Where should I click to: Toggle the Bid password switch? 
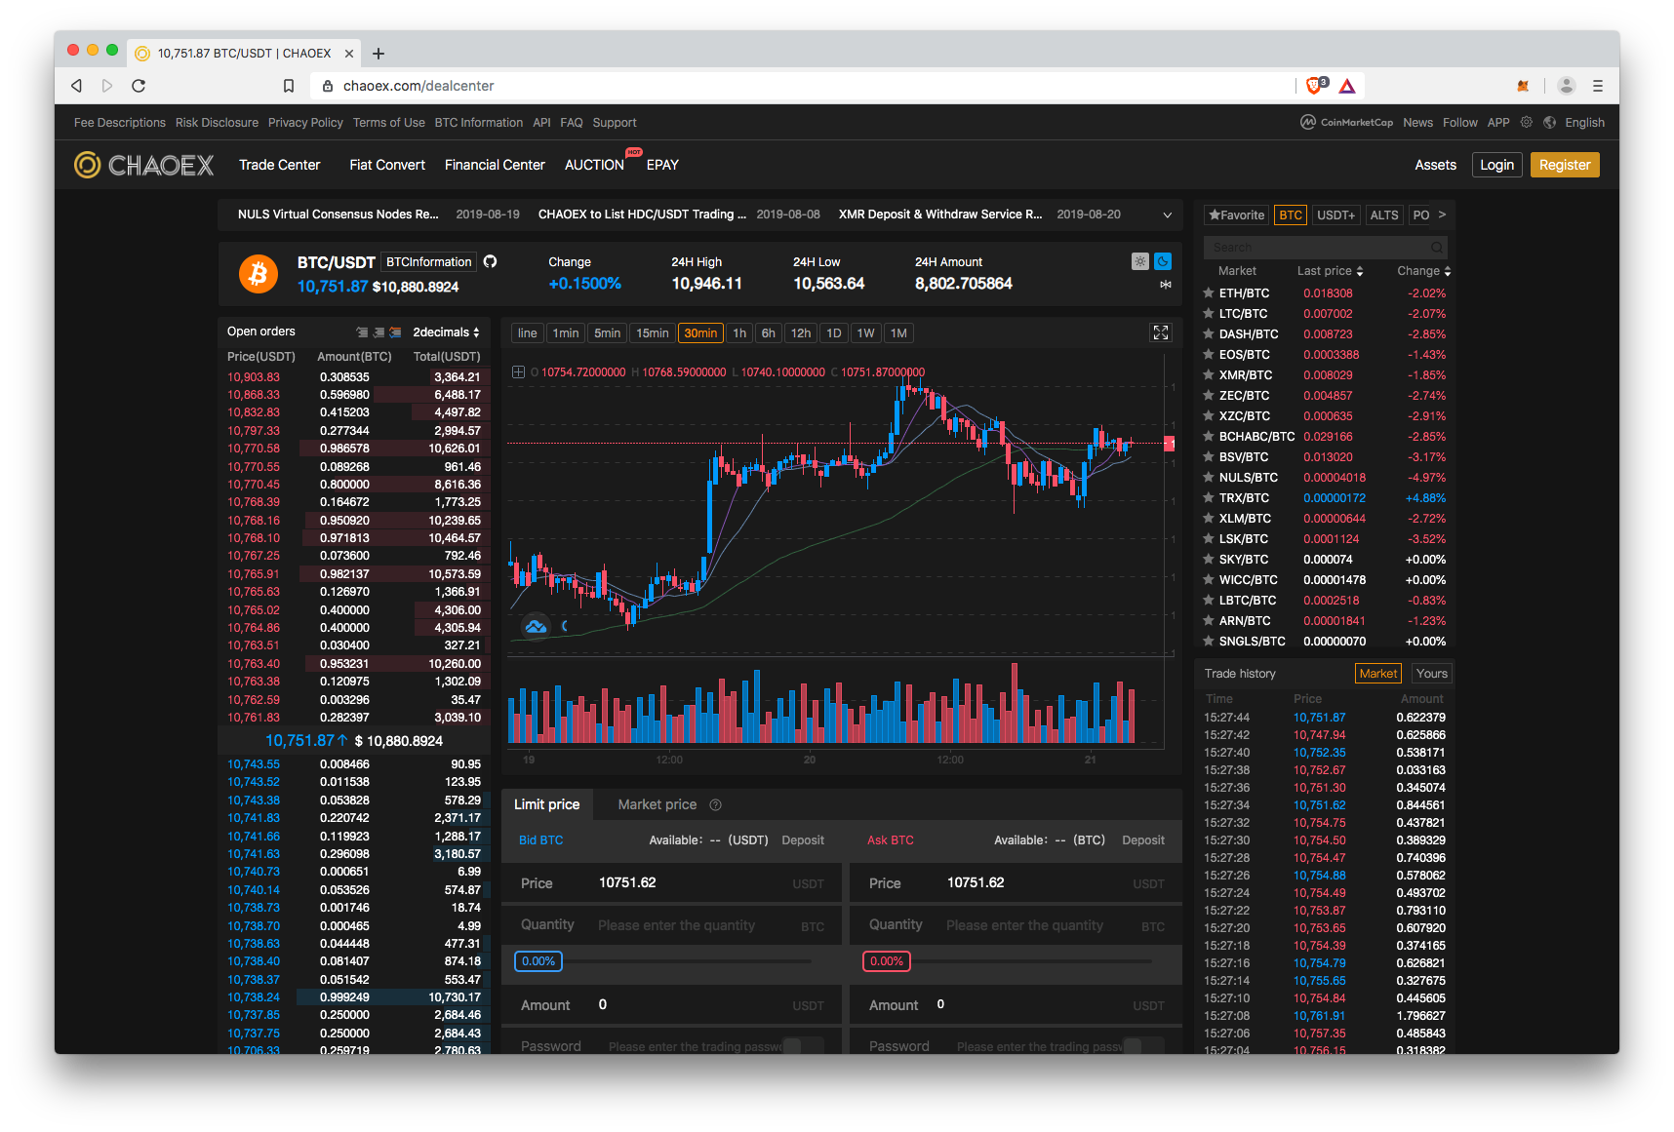click(x=802, y=1046)
